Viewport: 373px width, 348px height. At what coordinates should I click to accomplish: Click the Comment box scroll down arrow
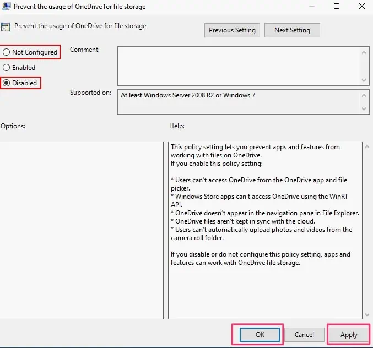click(x=364, y=80)
